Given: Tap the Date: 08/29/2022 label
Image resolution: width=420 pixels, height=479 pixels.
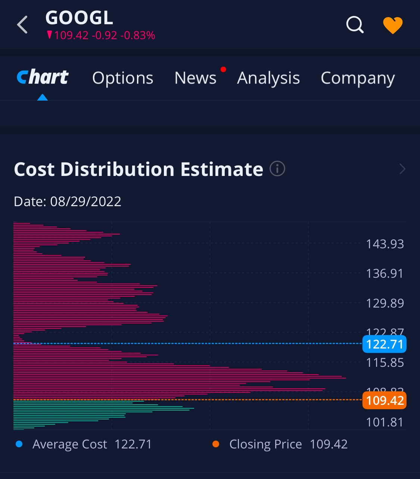Looking at the screenshot, I should (68, 201).
